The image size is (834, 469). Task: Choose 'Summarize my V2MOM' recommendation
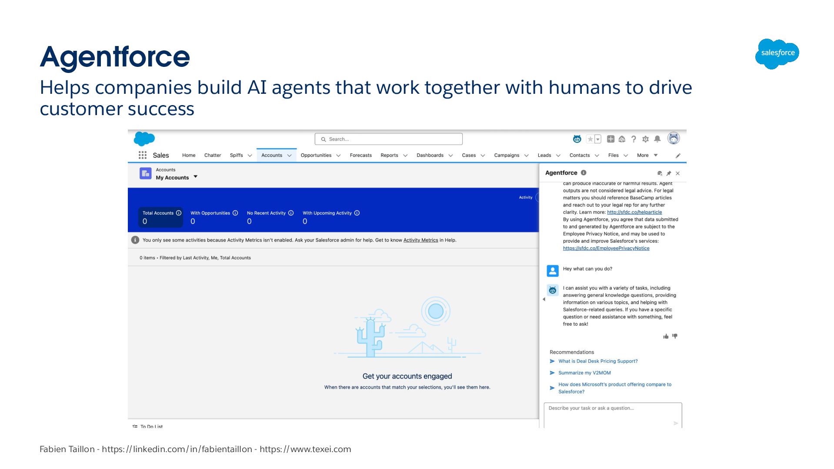tap(584, 373)
